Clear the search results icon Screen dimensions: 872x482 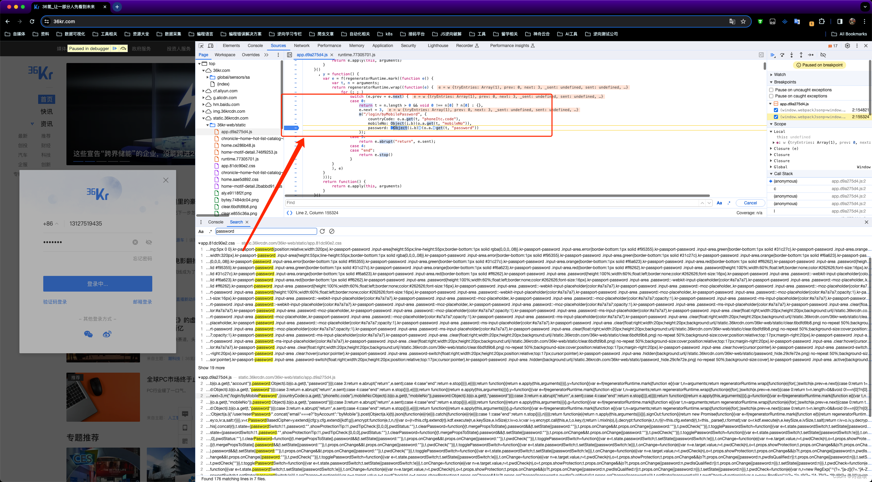[332, 231]
